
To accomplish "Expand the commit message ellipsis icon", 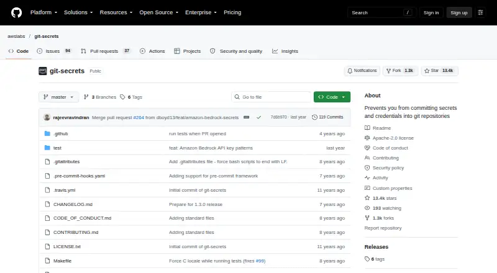I will (x=246, y=117).
